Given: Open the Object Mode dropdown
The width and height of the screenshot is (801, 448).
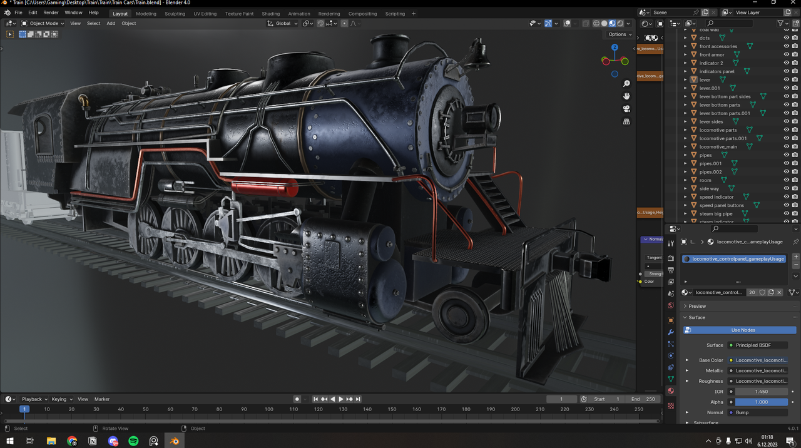Looking at the screenshot, I should coord(43,23).
